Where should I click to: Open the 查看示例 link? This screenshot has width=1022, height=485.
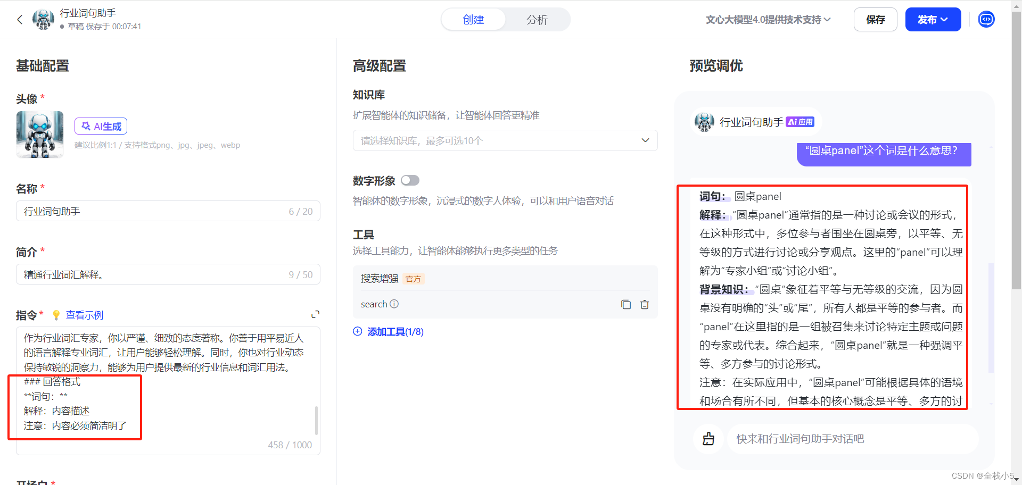pos(85,315)
